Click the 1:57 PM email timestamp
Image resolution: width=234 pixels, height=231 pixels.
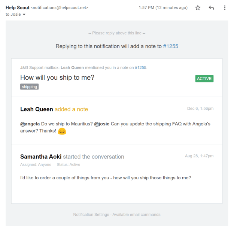pyautogui.click(x=163, y=8)
